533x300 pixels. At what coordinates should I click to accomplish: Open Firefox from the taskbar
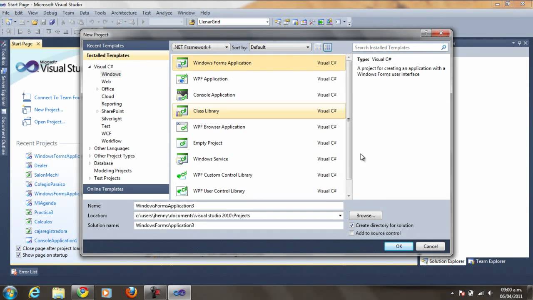click(131, 292)
